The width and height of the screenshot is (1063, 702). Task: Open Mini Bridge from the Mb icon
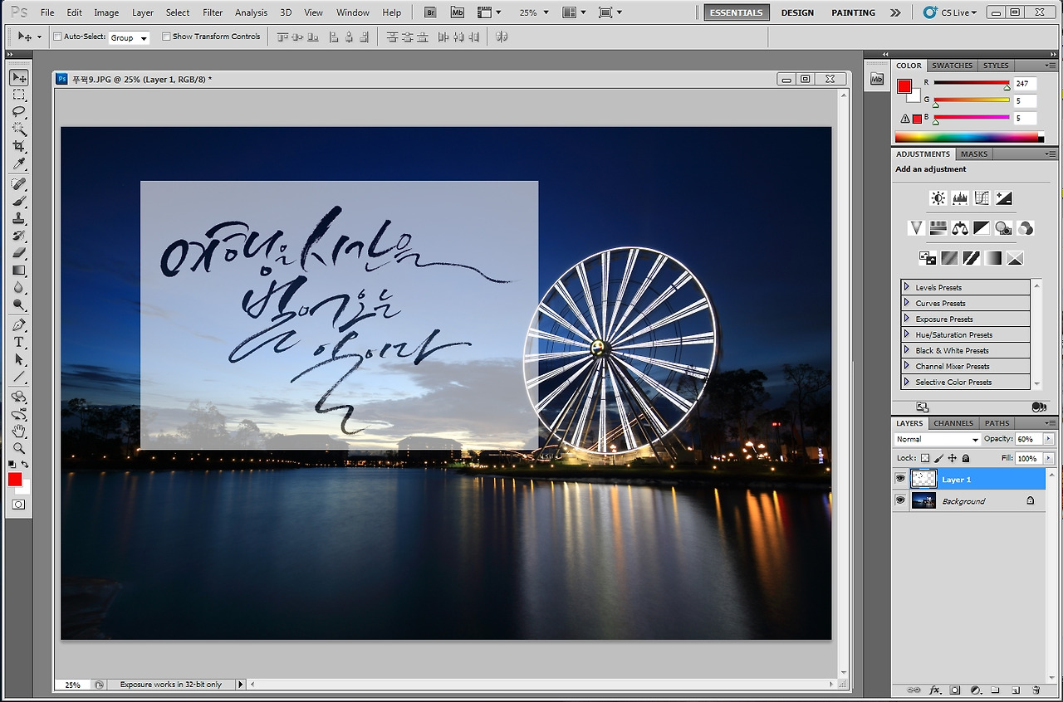pos(458,12)
